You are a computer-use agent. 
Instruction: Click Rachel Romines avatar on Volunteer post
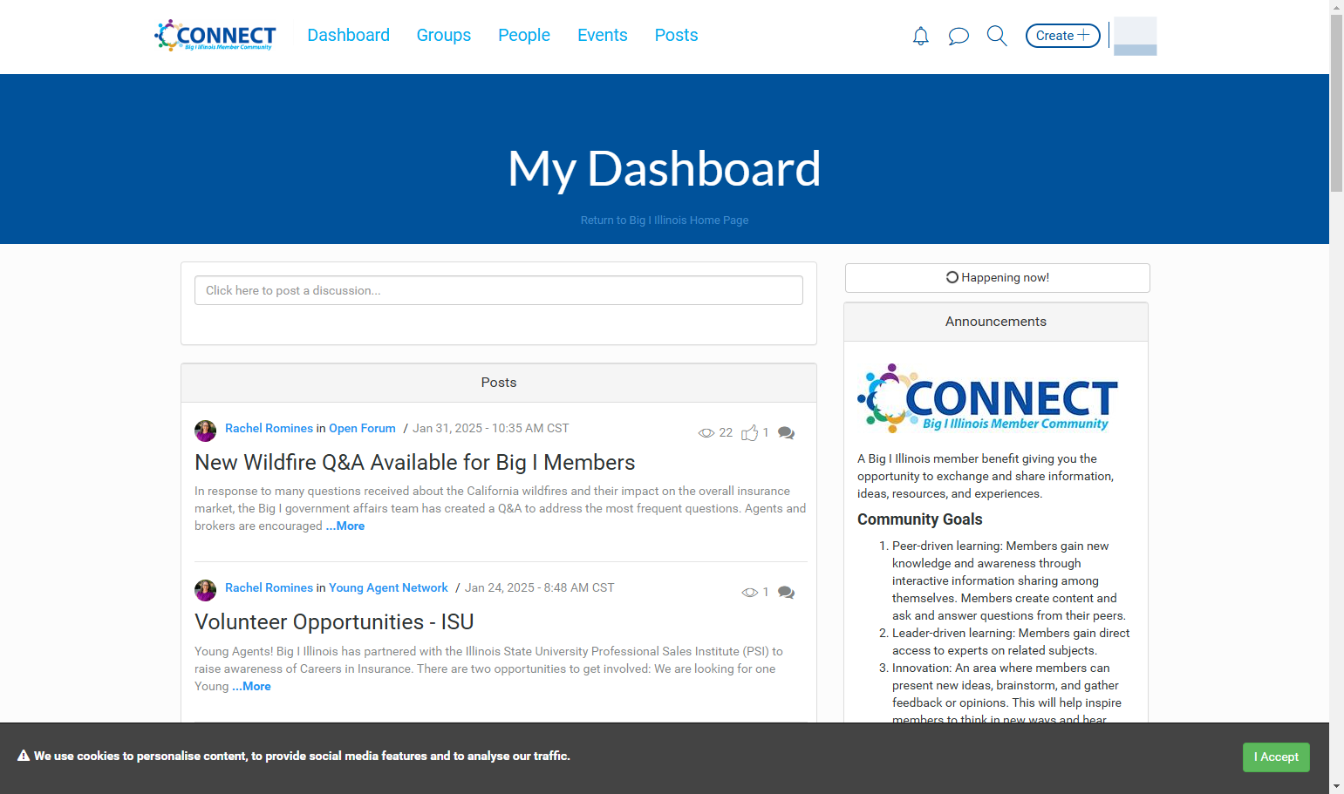[205, 590]
